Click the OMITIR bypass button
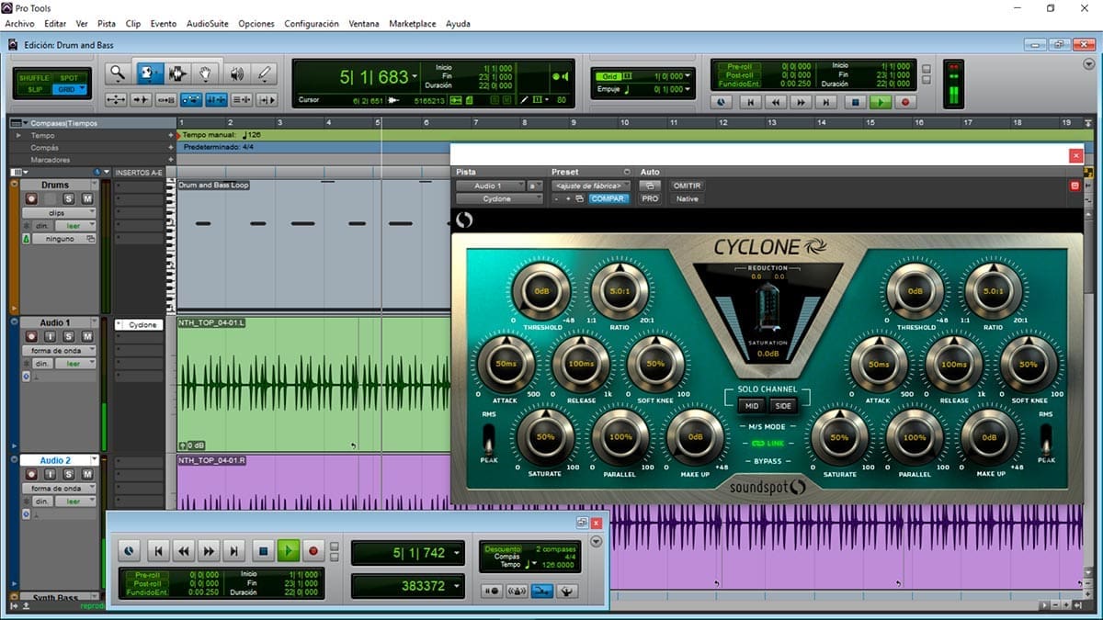 tap(688, 186)
